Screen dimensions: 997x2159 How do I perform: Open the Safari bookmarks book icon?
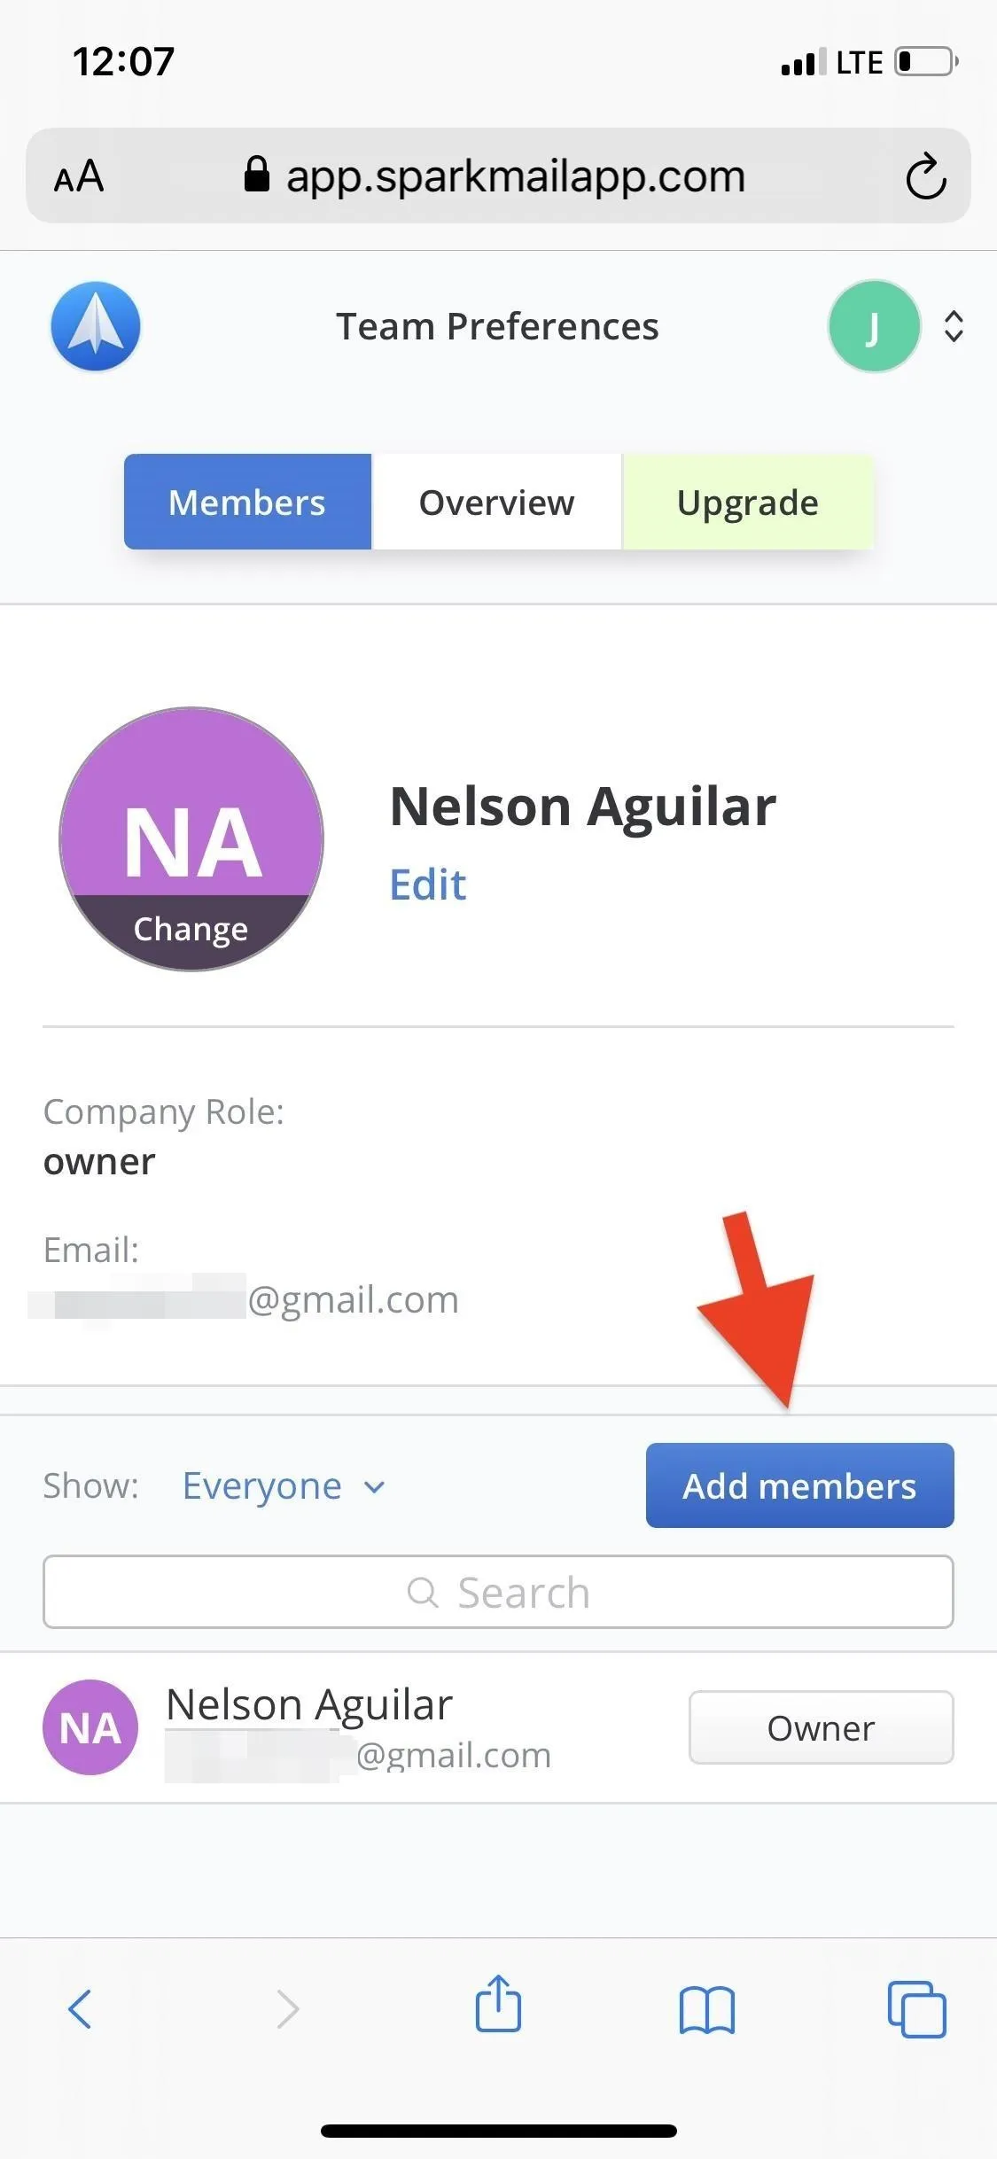coord(707,2008)
